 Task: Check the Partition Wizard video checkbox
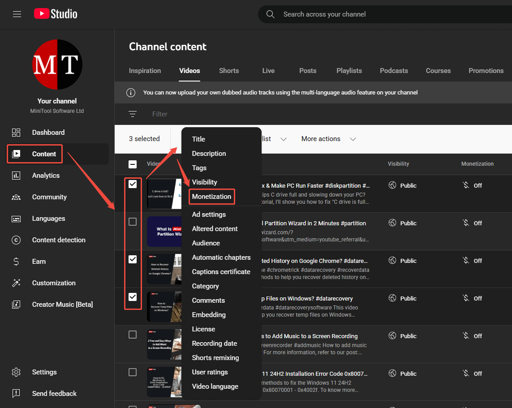133,221
